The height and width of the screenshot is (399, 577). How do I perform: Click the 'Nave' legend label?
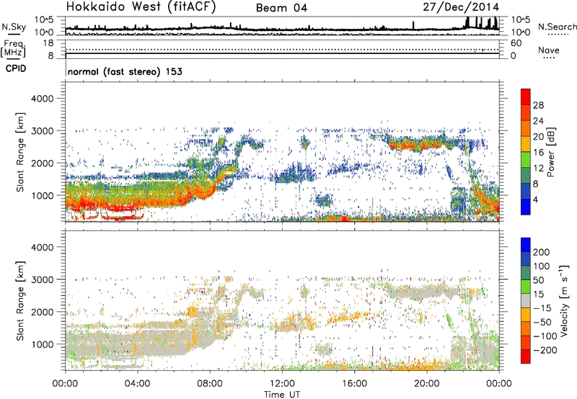pos(549,50)
